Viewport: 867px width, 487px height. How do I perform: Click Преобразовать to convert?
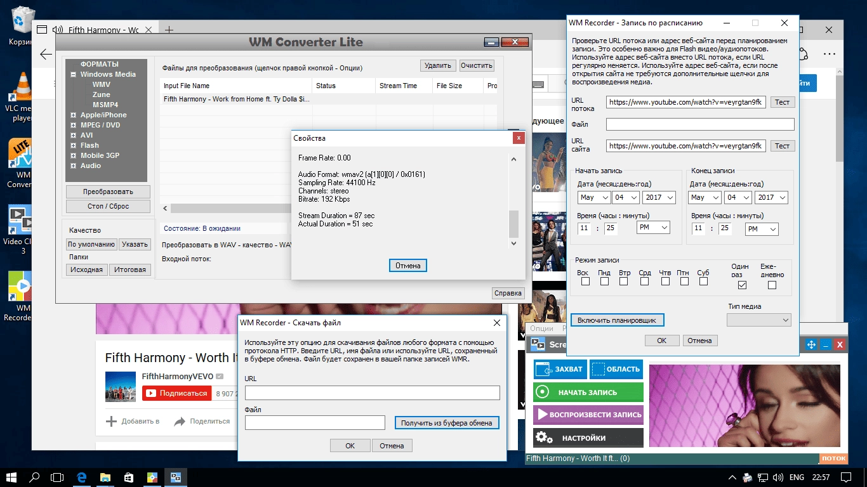[108, 192]
